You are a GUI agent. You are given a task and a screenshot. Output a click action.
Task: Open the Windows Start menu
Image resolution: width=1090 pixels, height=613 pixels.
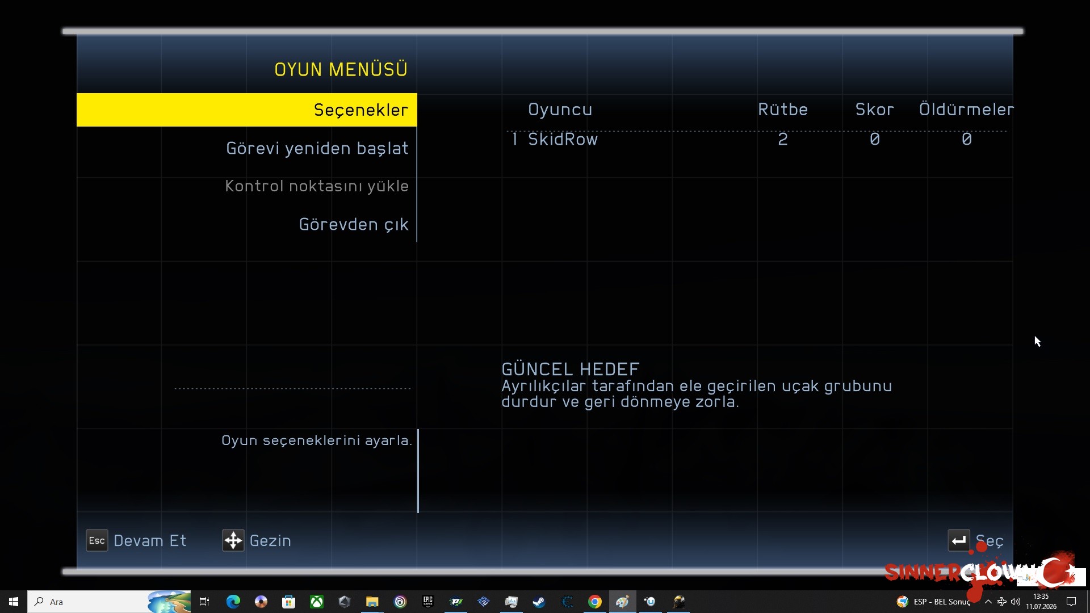[x=14, y=602]
